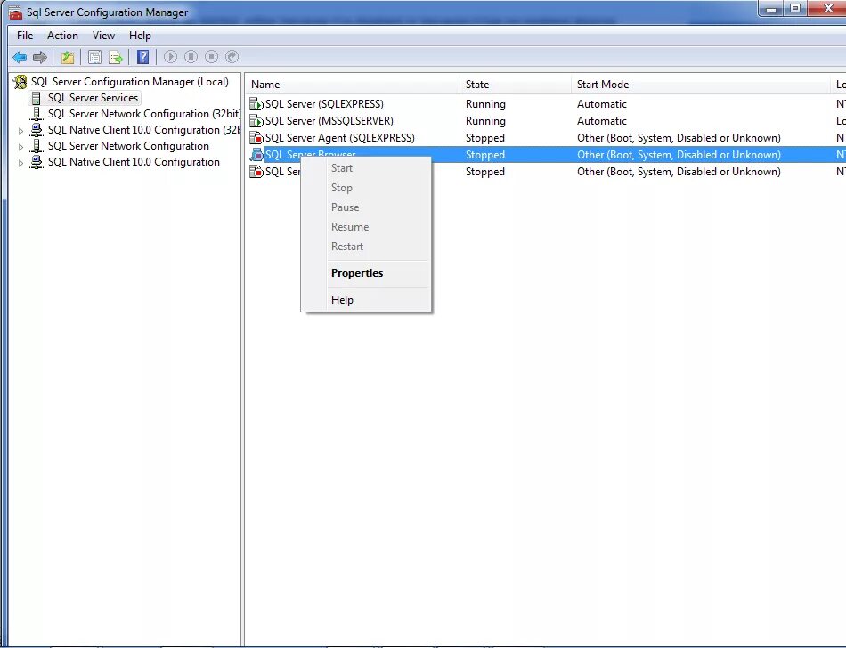Click the Start Service play toolbar icon
The image size is (846, 648).
coord(170,57)
